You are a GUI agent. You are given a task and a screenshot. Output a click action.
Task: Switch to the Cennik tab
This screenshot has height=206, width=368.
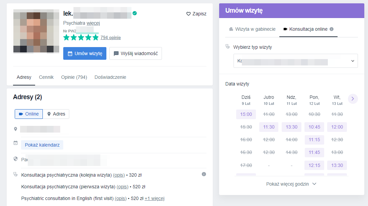(x=46, y=77)
